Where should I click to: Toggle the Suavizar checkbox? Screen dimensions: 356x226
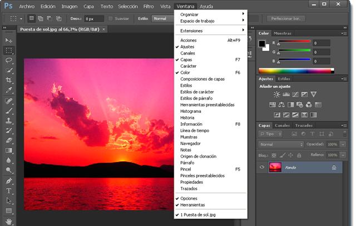111,18
